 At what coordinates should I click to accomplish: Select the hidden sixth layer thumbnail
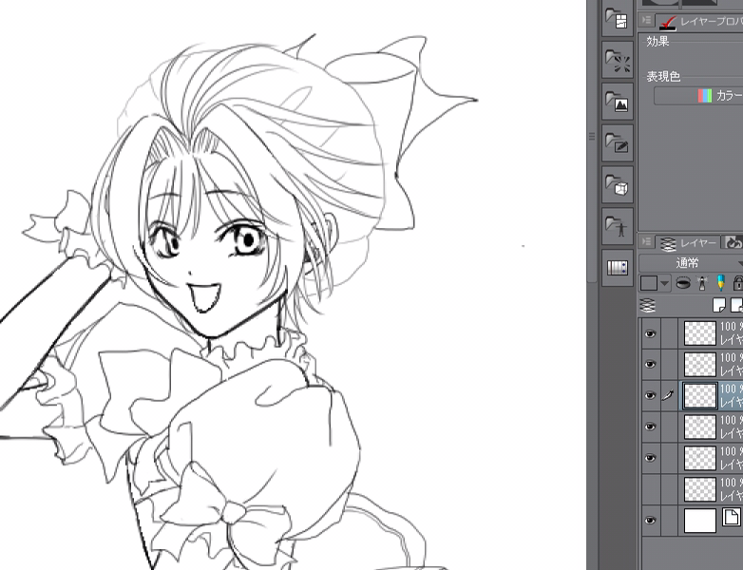pos(700,489)
